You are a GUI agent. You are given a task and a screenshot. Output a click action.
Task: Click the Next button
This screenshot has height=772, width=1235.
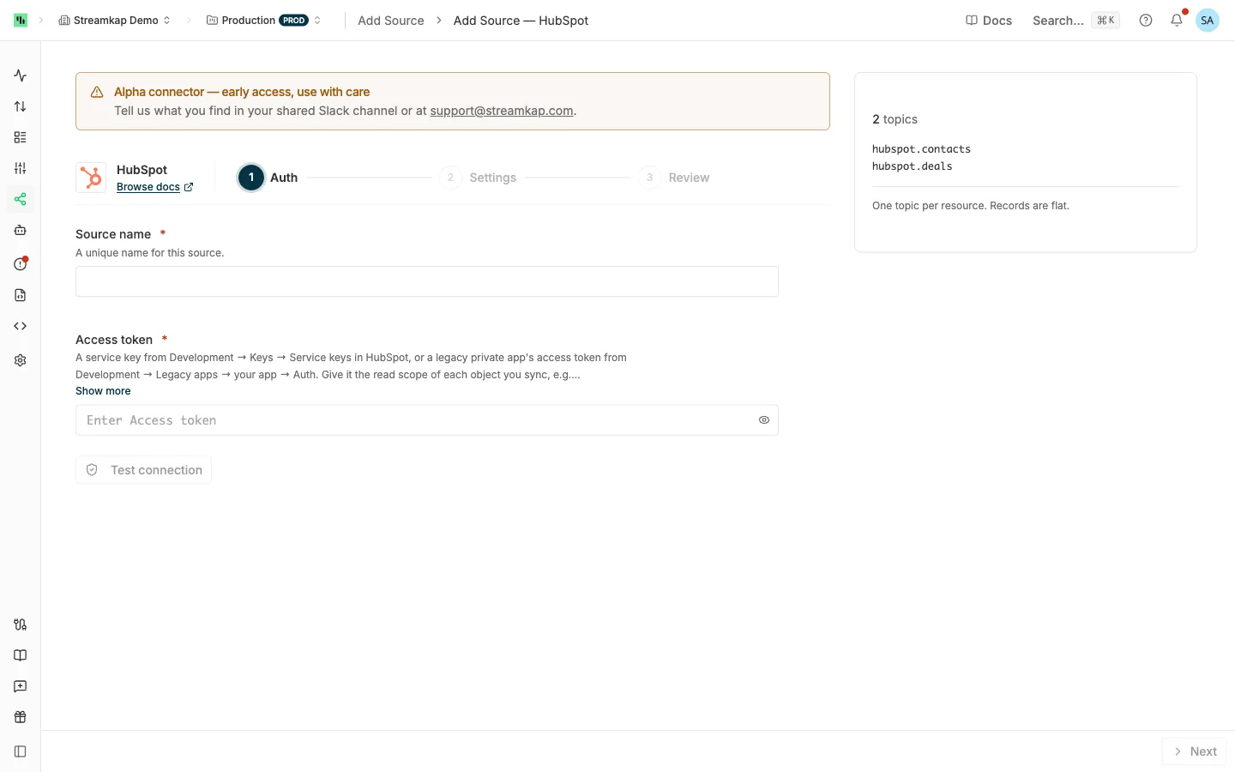1194,751
